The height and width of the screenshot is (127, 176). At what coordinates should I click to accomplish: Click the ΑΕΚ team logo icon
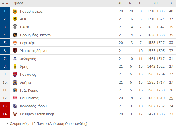coord(15,19)
